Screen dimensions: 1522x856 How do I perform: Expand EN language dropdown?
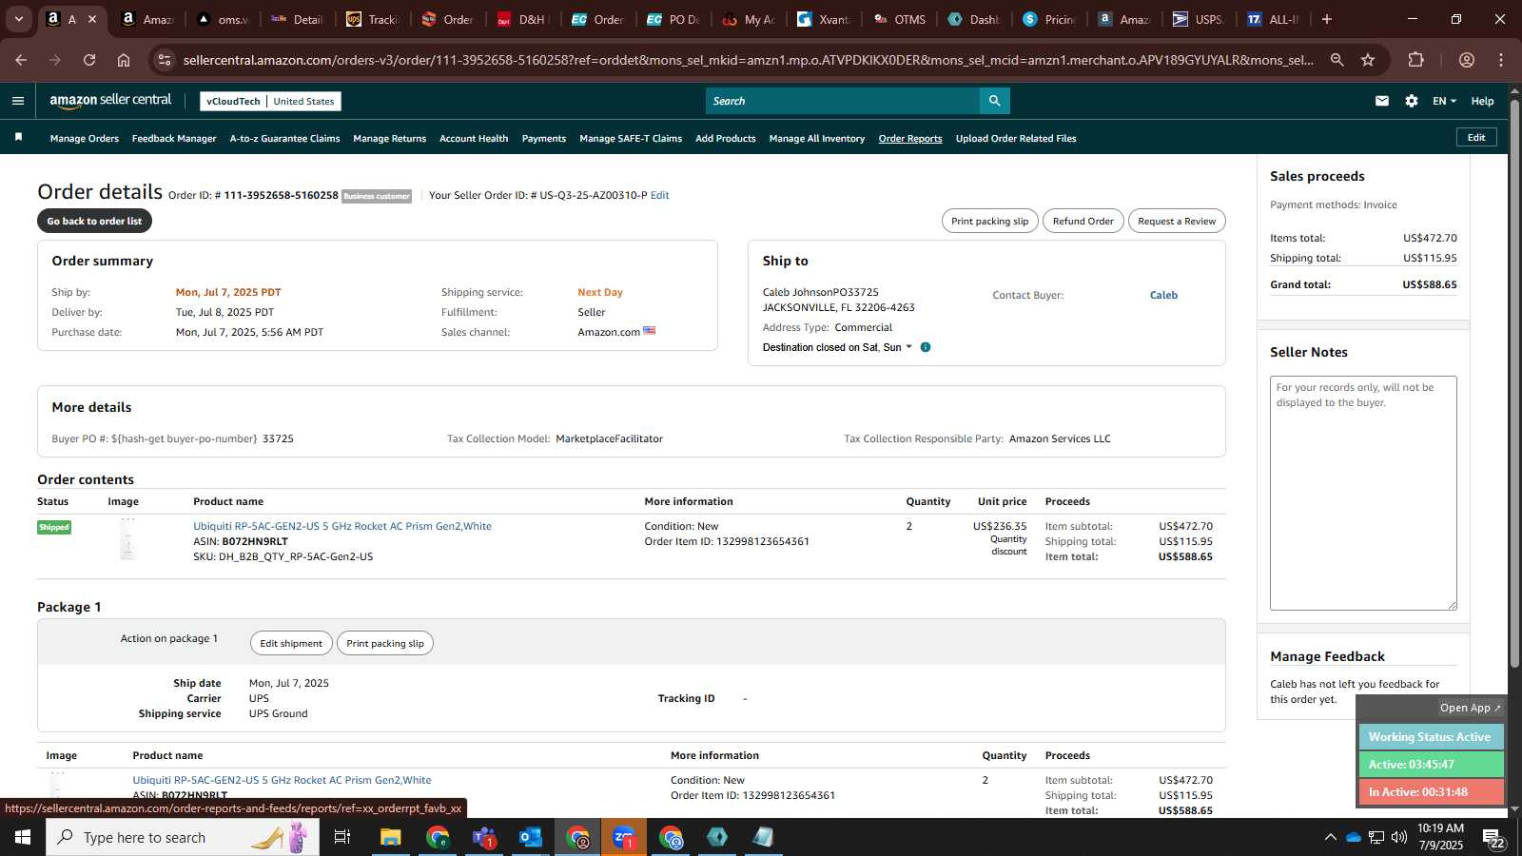pyautogui.click(x=1444, y=101)
